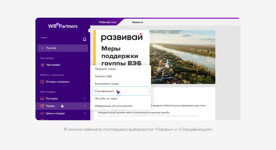
Task: Click the Товары box icon
Action: (42, 106)
